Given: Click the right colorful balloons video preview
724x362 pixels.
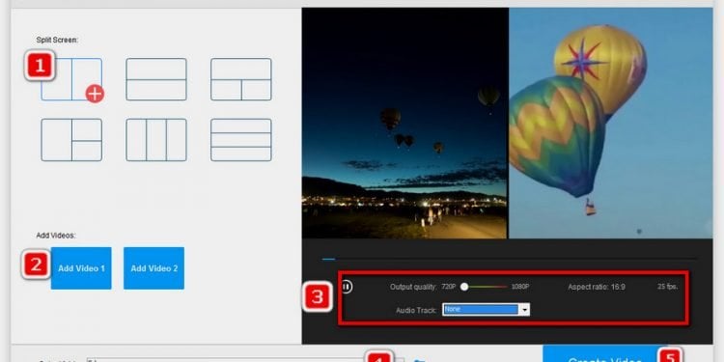Looking at the screenshot, I should tap(610, 123).
